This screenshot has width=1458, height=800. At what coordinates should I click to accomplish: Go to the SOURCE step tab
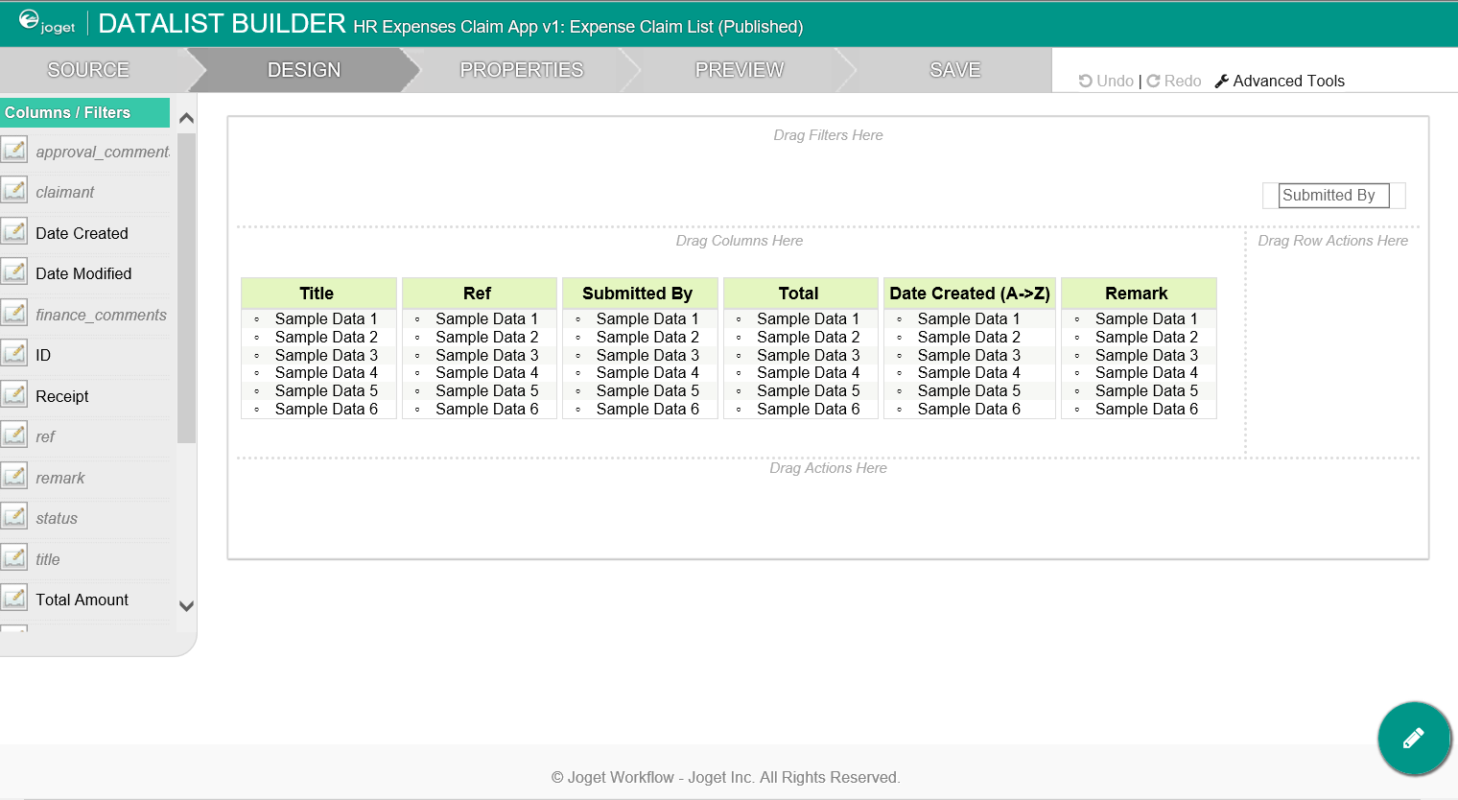(x=88, y=70)
